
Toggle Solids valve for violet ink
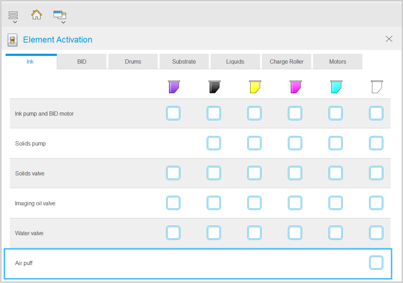point(173,173)
